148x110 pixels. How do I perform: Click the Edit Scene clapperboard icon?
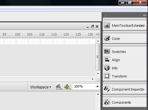point(59,87)
